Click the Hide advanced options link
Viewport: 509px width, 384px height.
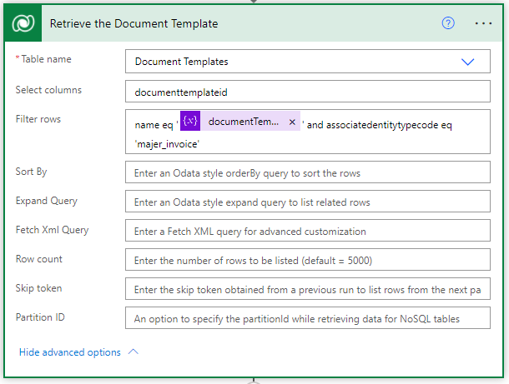click(69, 352)
